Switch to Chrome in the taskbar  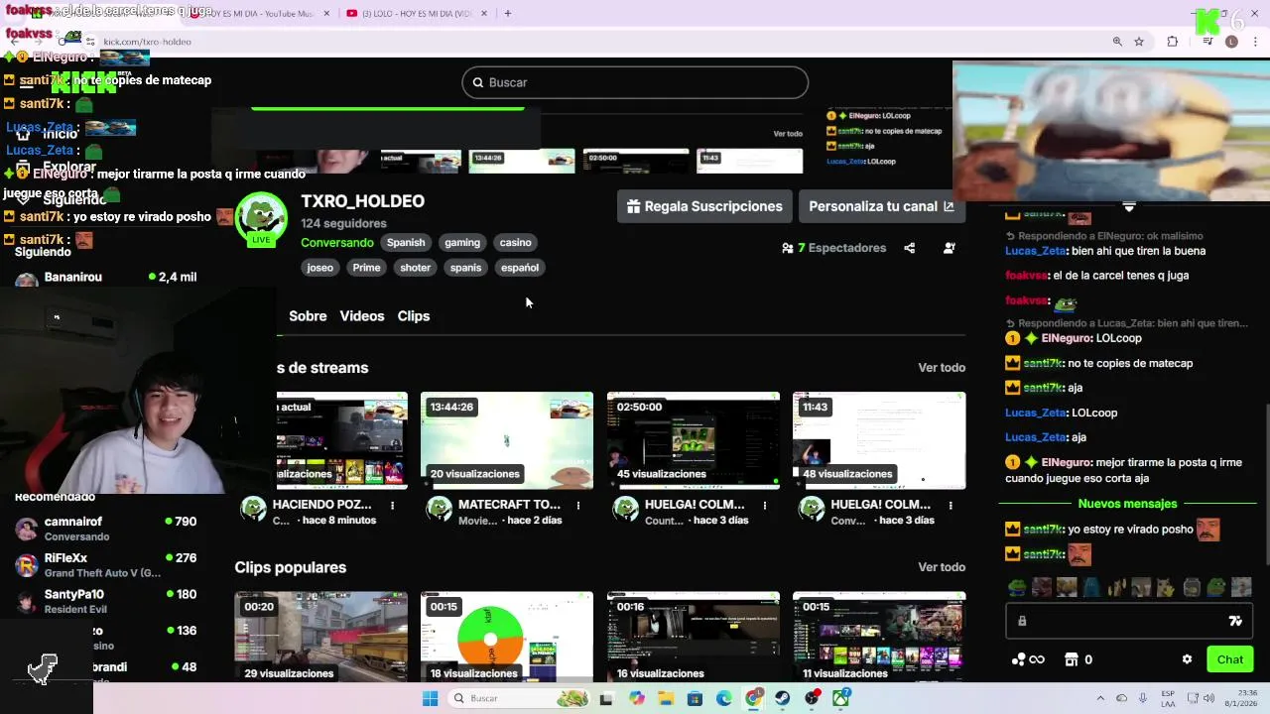[x=754, y=698]
